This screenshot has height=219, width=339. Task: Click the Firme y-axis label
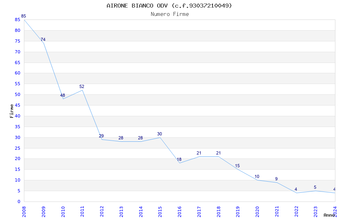12,111
